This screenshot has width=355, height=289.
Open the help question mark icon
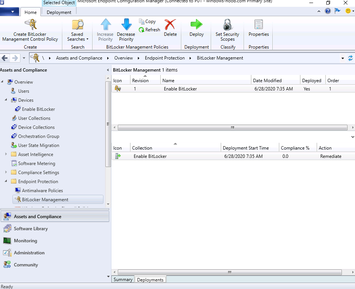(x=327, y=11)
